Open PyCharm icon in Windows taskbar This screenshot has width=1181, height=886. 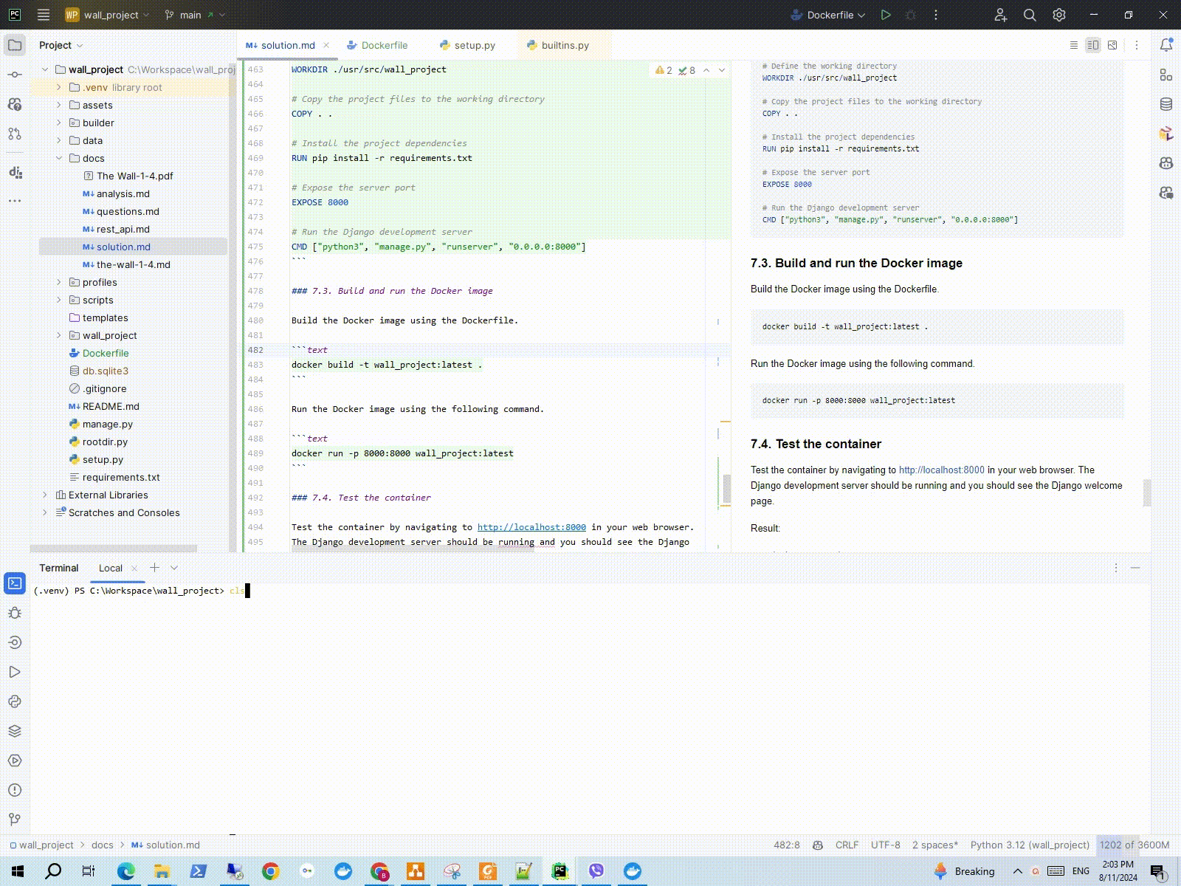tap(559, 871)
